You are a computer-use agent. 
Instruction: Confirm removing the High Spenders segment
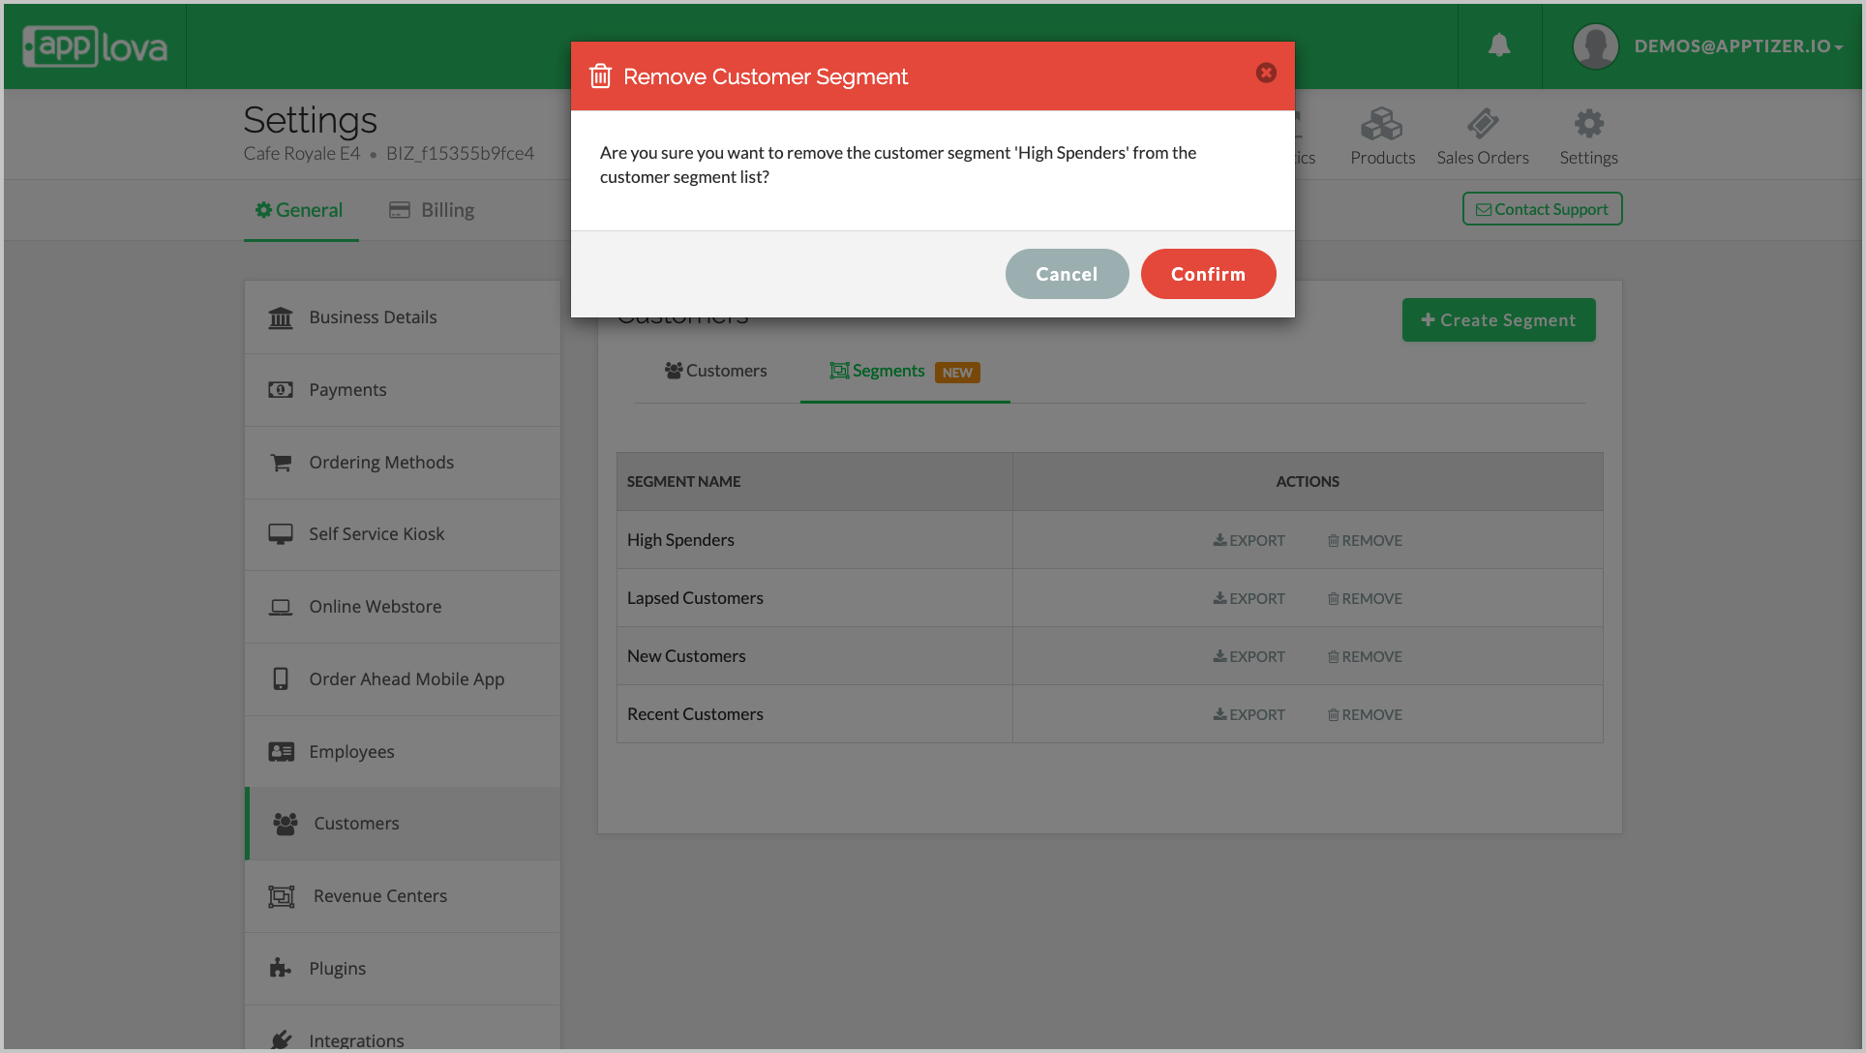[1208, 274]
